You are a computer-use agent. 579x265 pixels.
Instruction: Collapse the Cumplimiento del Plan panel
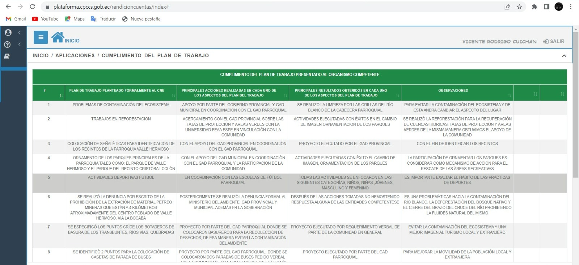coord(564,56)
